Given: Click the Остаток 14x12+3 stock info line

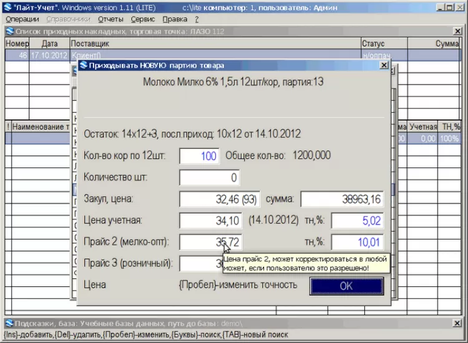Looking at the screenshot, I should [192, 134].
